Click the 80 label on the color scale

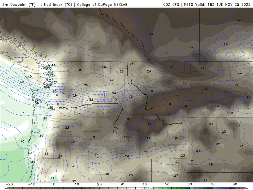tap(235, 184)
